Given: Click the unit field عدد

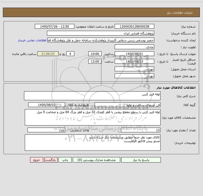Looking at the screenshot, I should [46, 130].
